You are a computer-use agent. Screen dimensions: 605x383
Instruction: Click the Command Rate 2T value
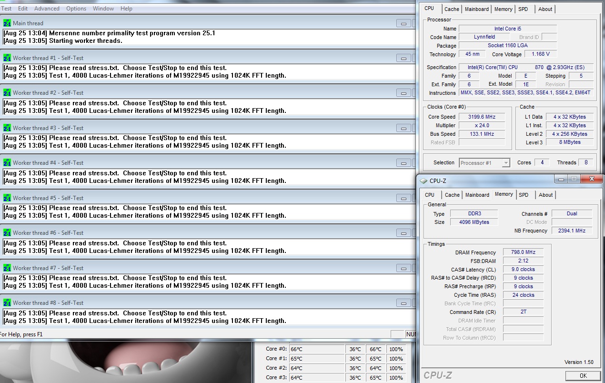[x=524, y=312]
